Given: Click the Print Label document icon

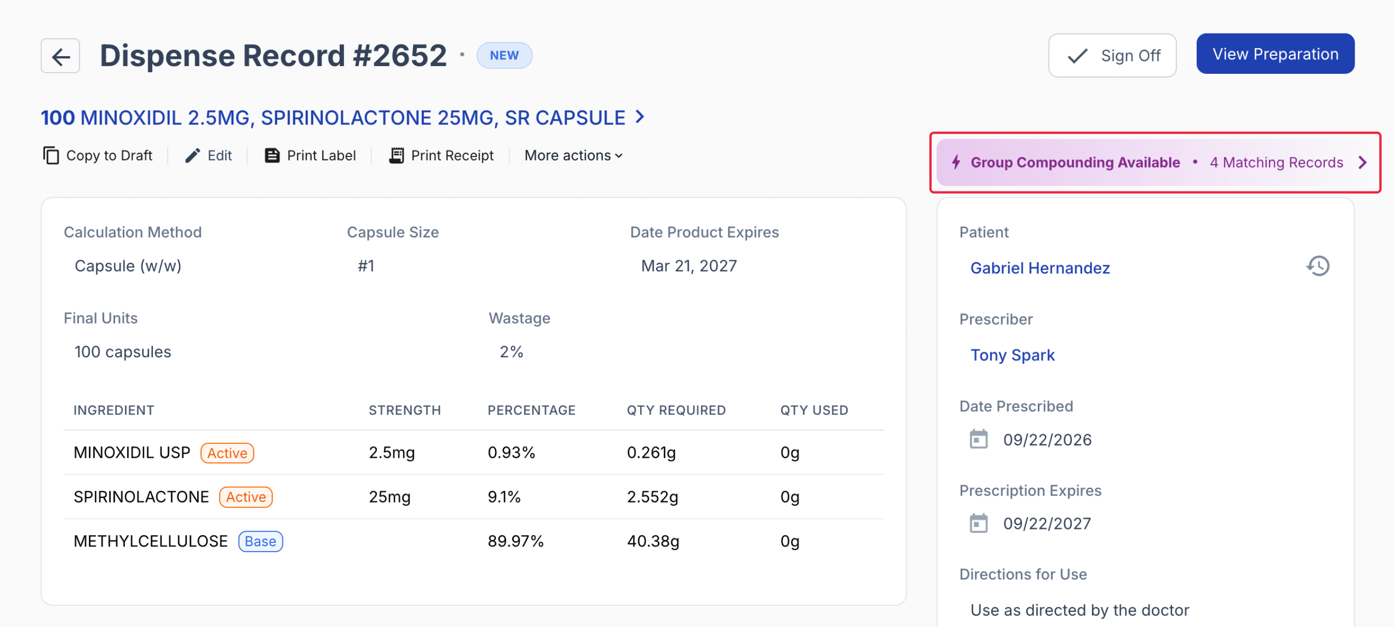Looking at the screenshot, I should pyautogui.click(x=272, y=155).
